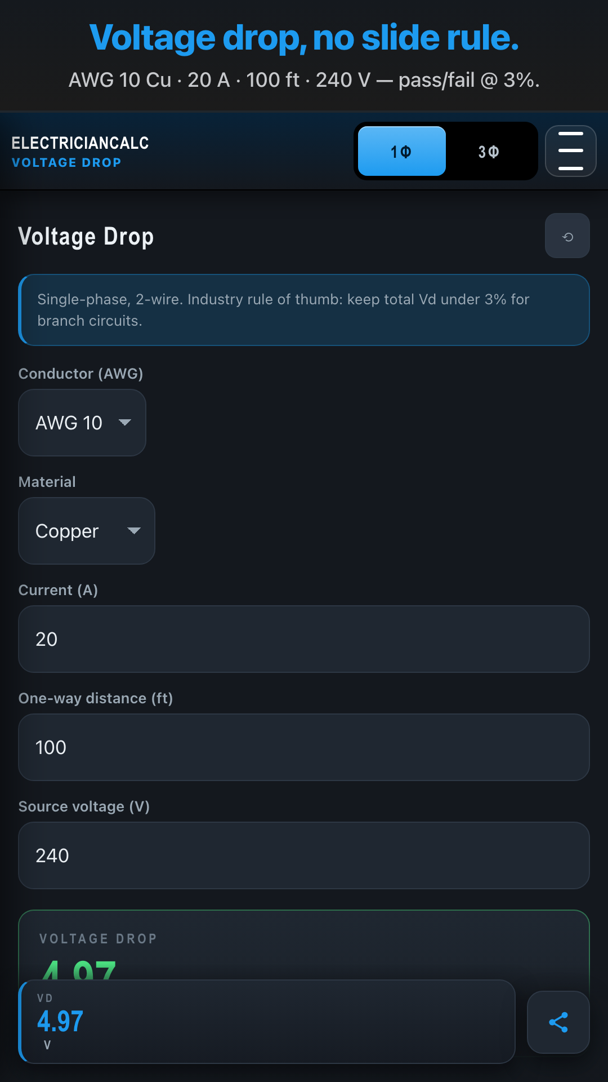The width and height of the screenshot is (608, 1082).
Task: Switch to three-phase 3Φ mode
Action: (x=489, y=151)
